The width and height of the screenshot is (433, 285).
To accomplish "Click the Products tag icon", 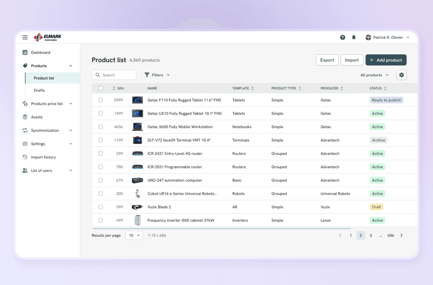I will point(25,66).
